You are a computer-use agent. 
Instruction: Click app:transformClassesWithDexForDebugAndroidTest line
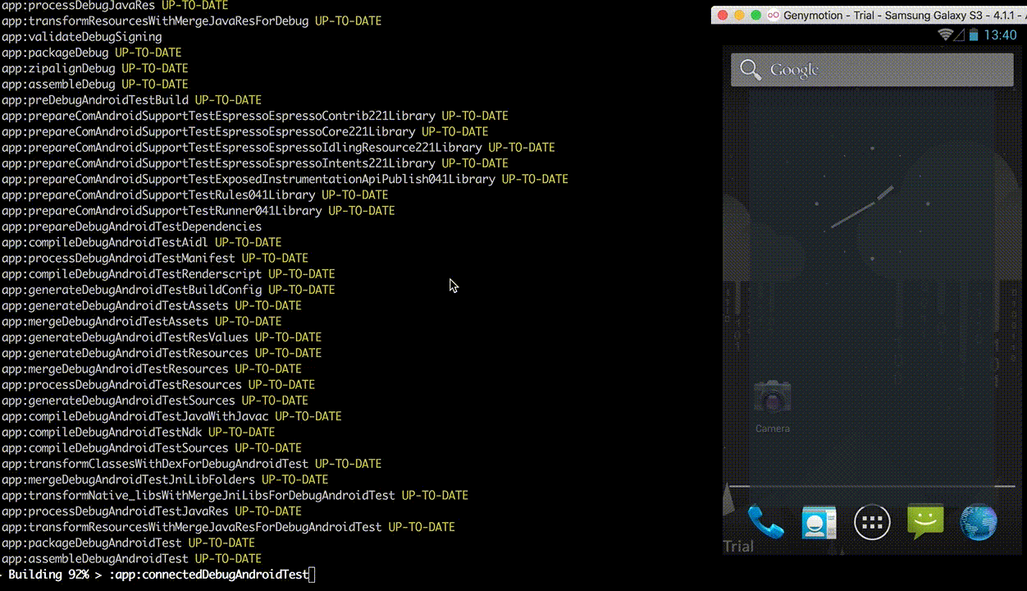click(192, 464)
